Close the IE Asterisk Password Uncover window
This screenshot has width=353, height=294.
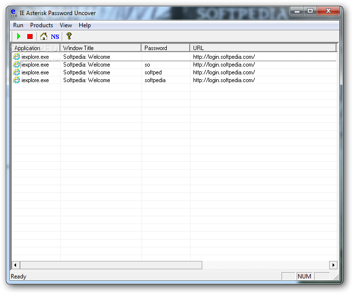[328, 11]
